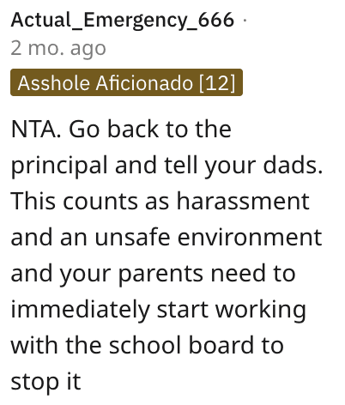Click the words 'school board' in the comment

pyautogui.click(x=181, y=345)
